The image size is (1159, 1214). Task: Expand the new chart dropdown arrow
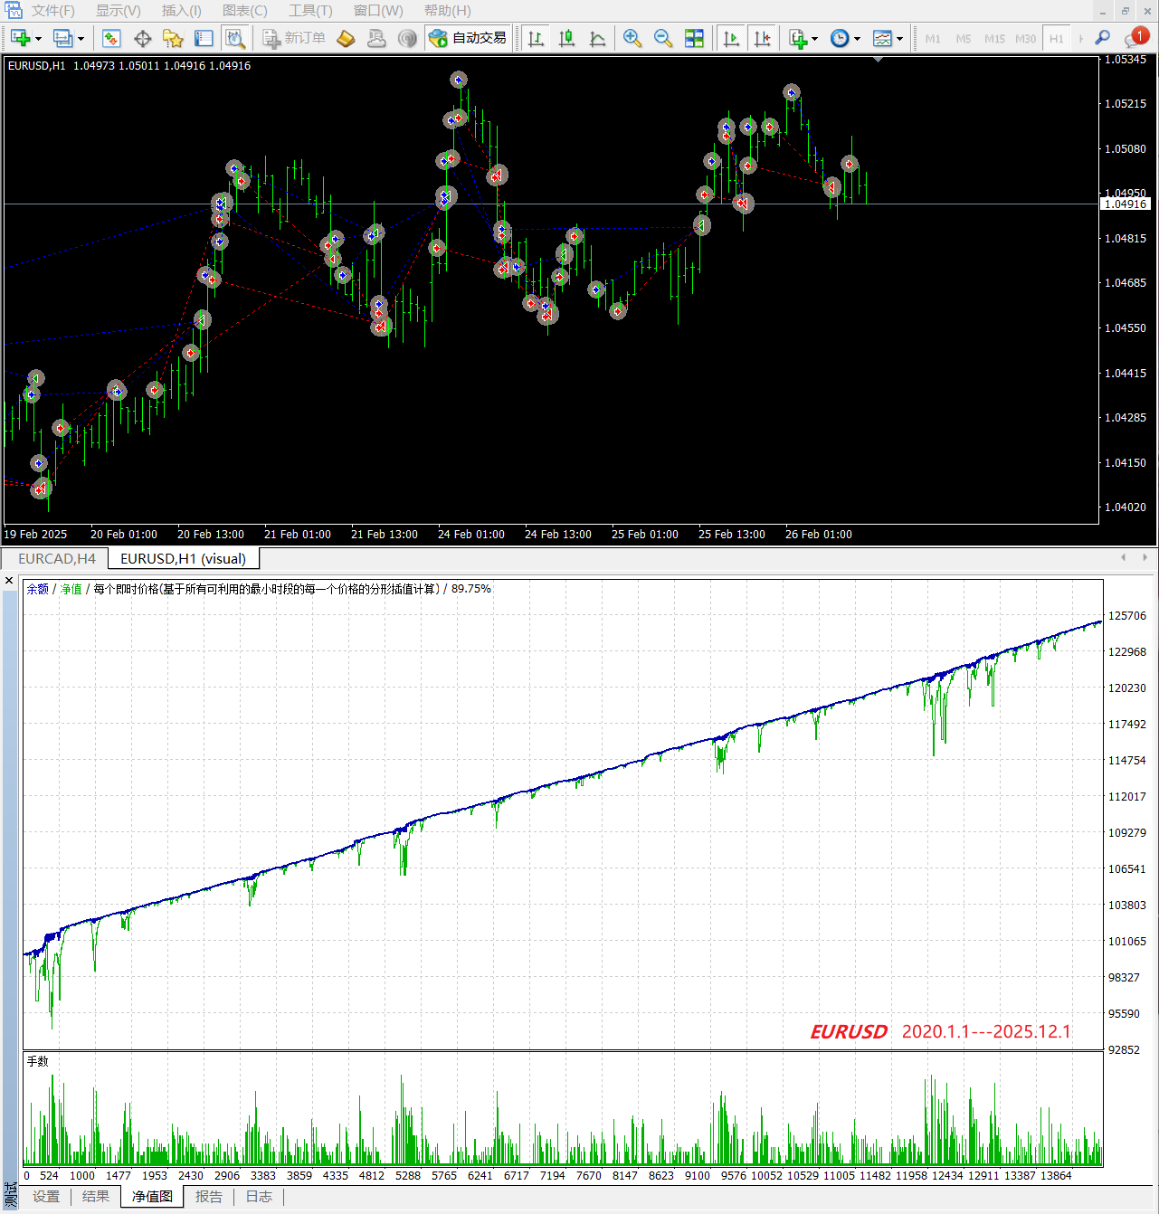tap(39, 38)
